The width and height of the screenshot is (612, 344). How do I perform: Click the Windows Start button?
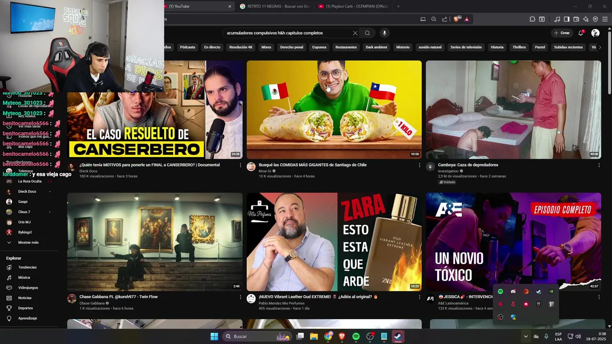click(214, 336)
